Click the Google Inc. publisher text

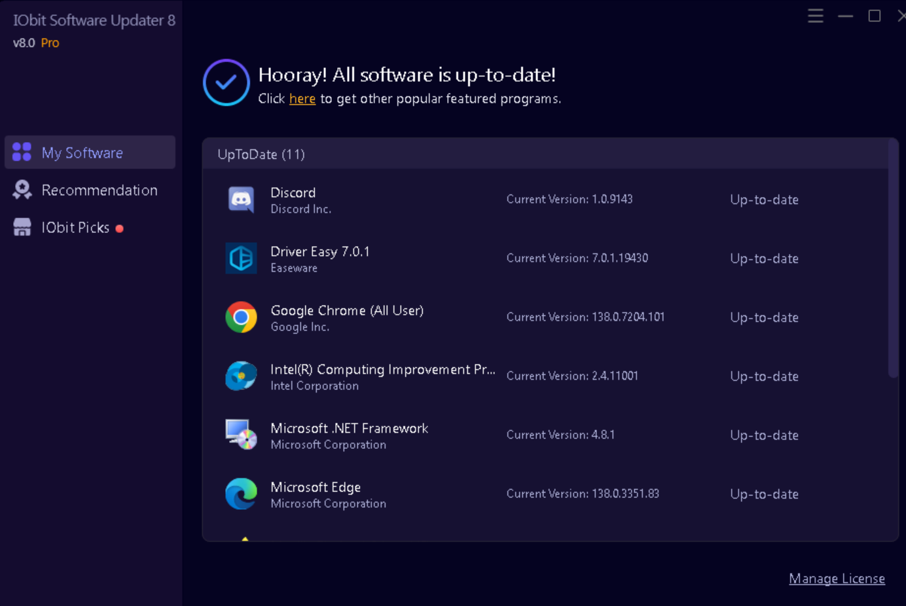300,327
